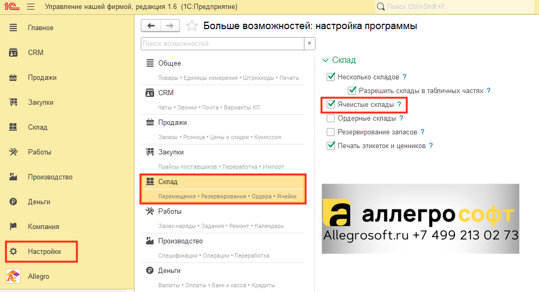
Task: Click the CRM card icon in settings list
Action: click(x=150, y=93)
